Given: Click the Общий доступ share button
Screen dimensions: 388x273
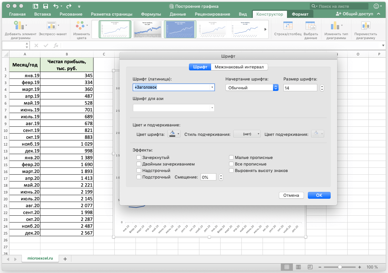Looking at the screenshot, I should tap(354, 14).
